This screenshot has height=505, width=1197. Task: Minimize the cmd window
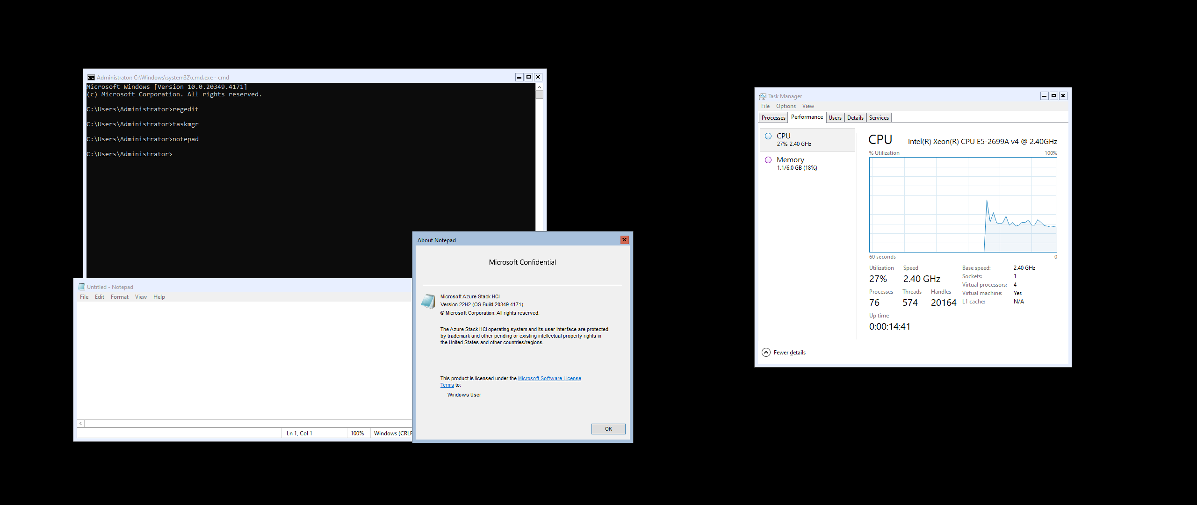(x=519, y=77)
